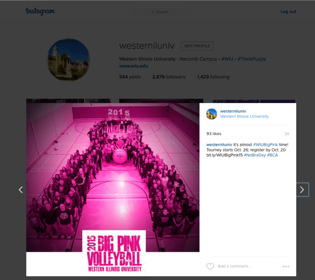The width and height of the screenshot is (315, 280).
Task: Click the Big Pink Volleyball photo
Action: 113,190
